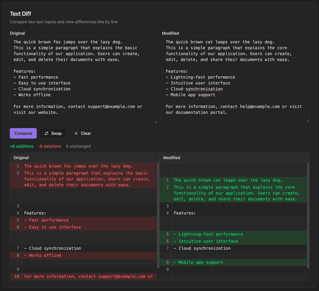Select the Original diff column header
The image size is (319, 291).
[21, 158]
